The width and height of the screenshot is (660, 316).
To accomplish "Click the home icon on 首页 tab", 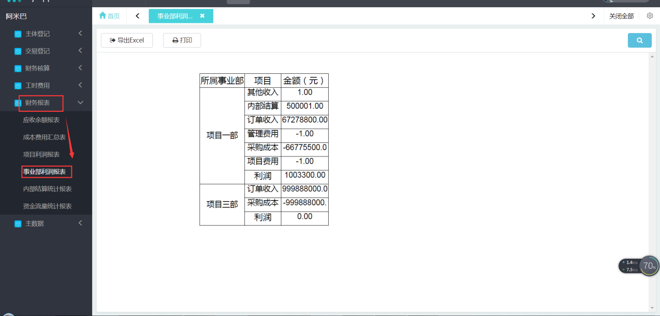I will [102, 16].
